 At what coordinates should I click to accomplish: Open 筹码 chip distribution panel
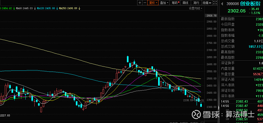point(175,3)
